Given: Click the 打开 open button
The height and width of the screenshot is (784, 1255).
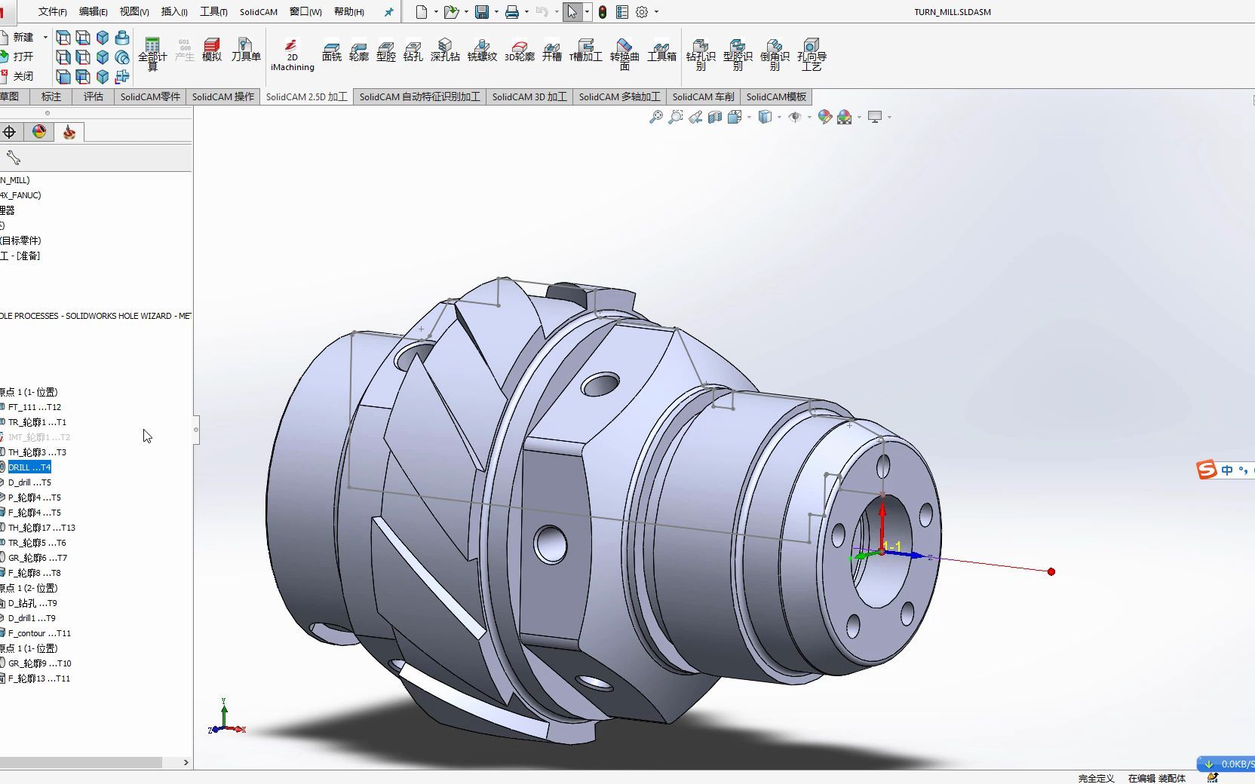Looking at the screenshot, I should (x=17, y=57).
